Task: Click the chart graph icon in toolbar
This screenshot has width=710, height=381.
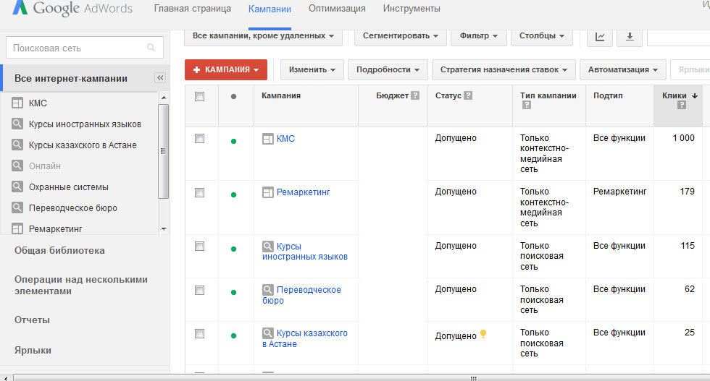Action: click(600, 36)
